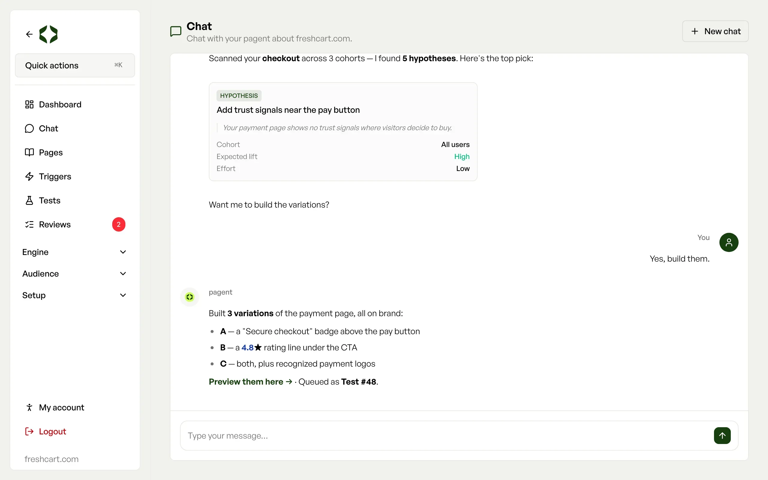The width and height of the screenshot is (768, 480).
Task: Expand the Setup section
Action: click(x=75, y=295)
